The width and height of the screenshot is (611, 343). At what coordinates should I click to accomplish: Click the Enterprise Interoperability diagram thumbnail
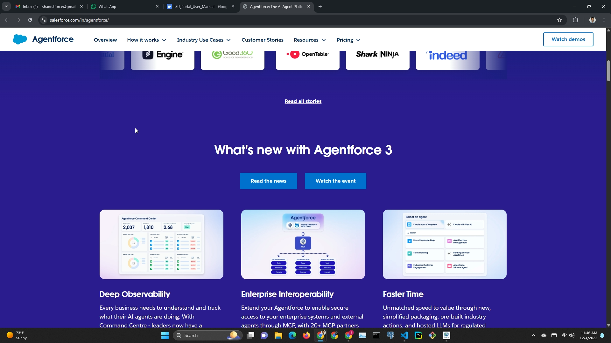pyautogui.click(x=303, y=244)
